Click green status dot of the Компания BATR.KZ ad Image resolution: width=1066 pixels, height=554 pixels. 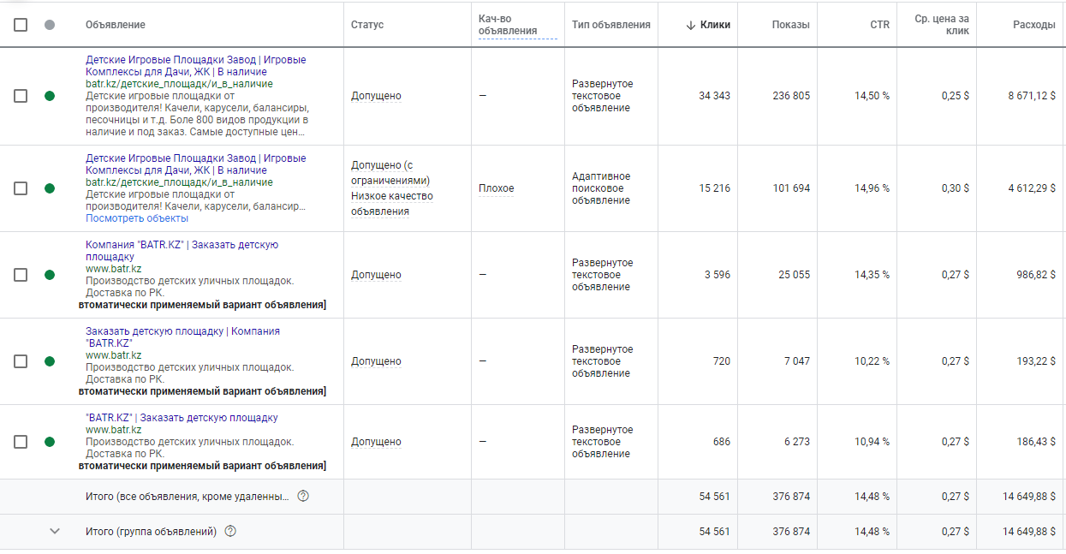coord(49,274)
